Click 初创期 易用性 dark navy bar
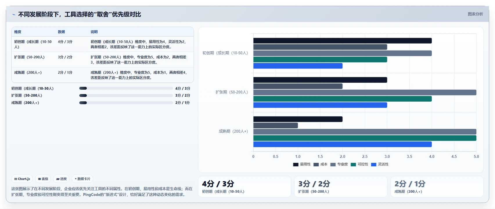 343,41
